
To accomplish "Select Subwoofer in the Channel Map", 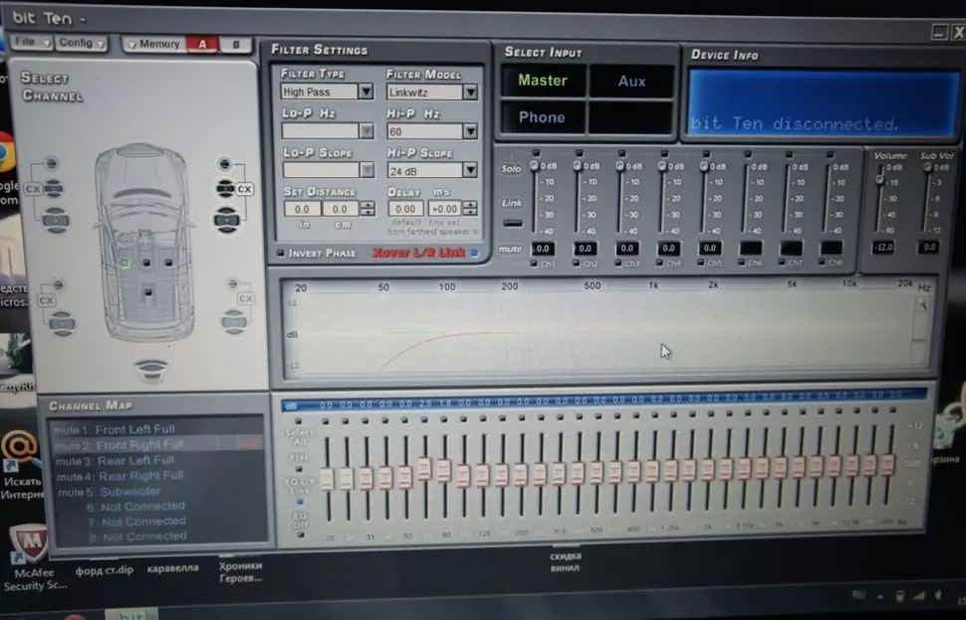I will (130, 492).
